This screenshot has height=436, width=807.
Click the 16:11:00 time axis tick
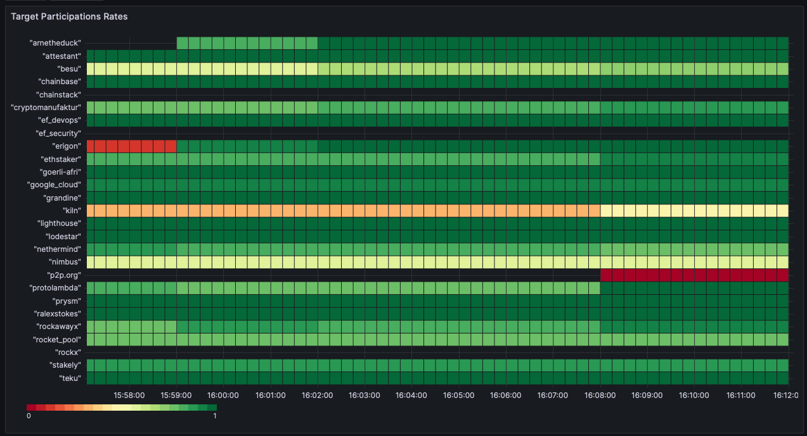coord(740,395)
